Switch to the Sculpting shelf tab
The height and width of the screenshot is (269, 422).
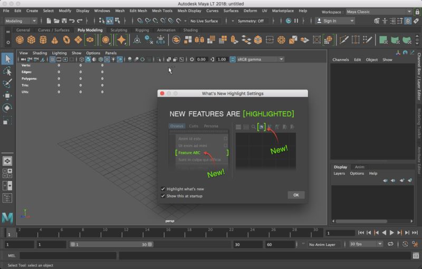click(119, 30)
